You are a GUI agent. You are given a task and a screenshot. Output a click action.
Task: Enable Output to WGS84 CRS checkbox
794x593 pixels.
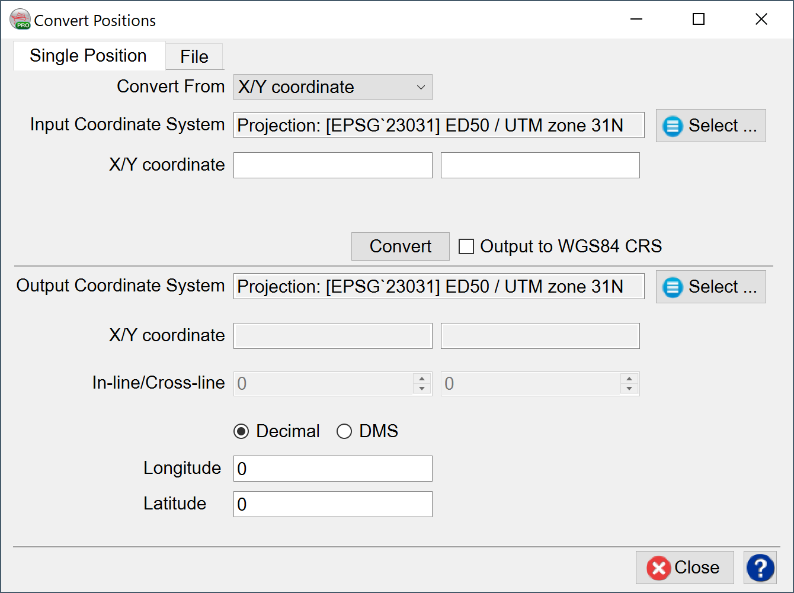point(467,246)
